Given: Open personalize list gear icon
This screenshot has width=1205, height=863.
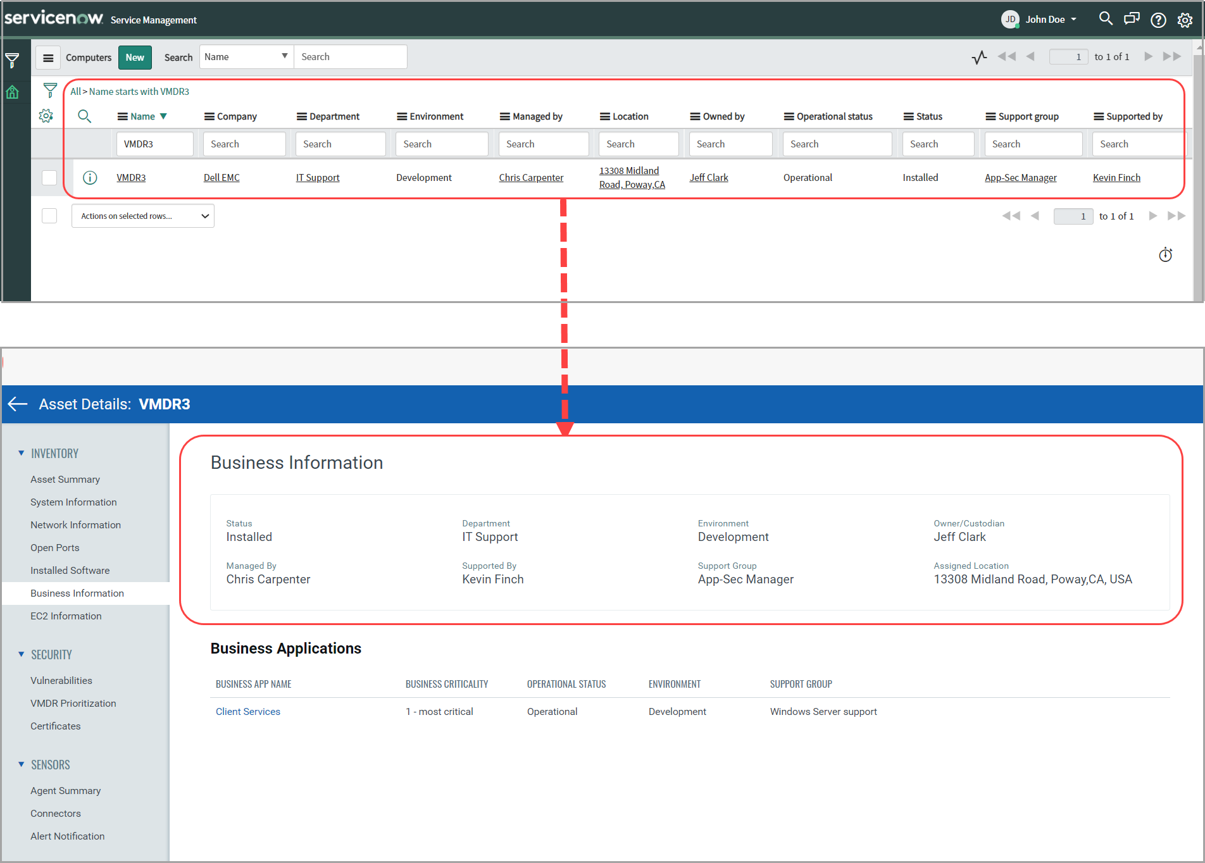Looking at the screenshot, I should pyautogui.click(x=46, y=116).
